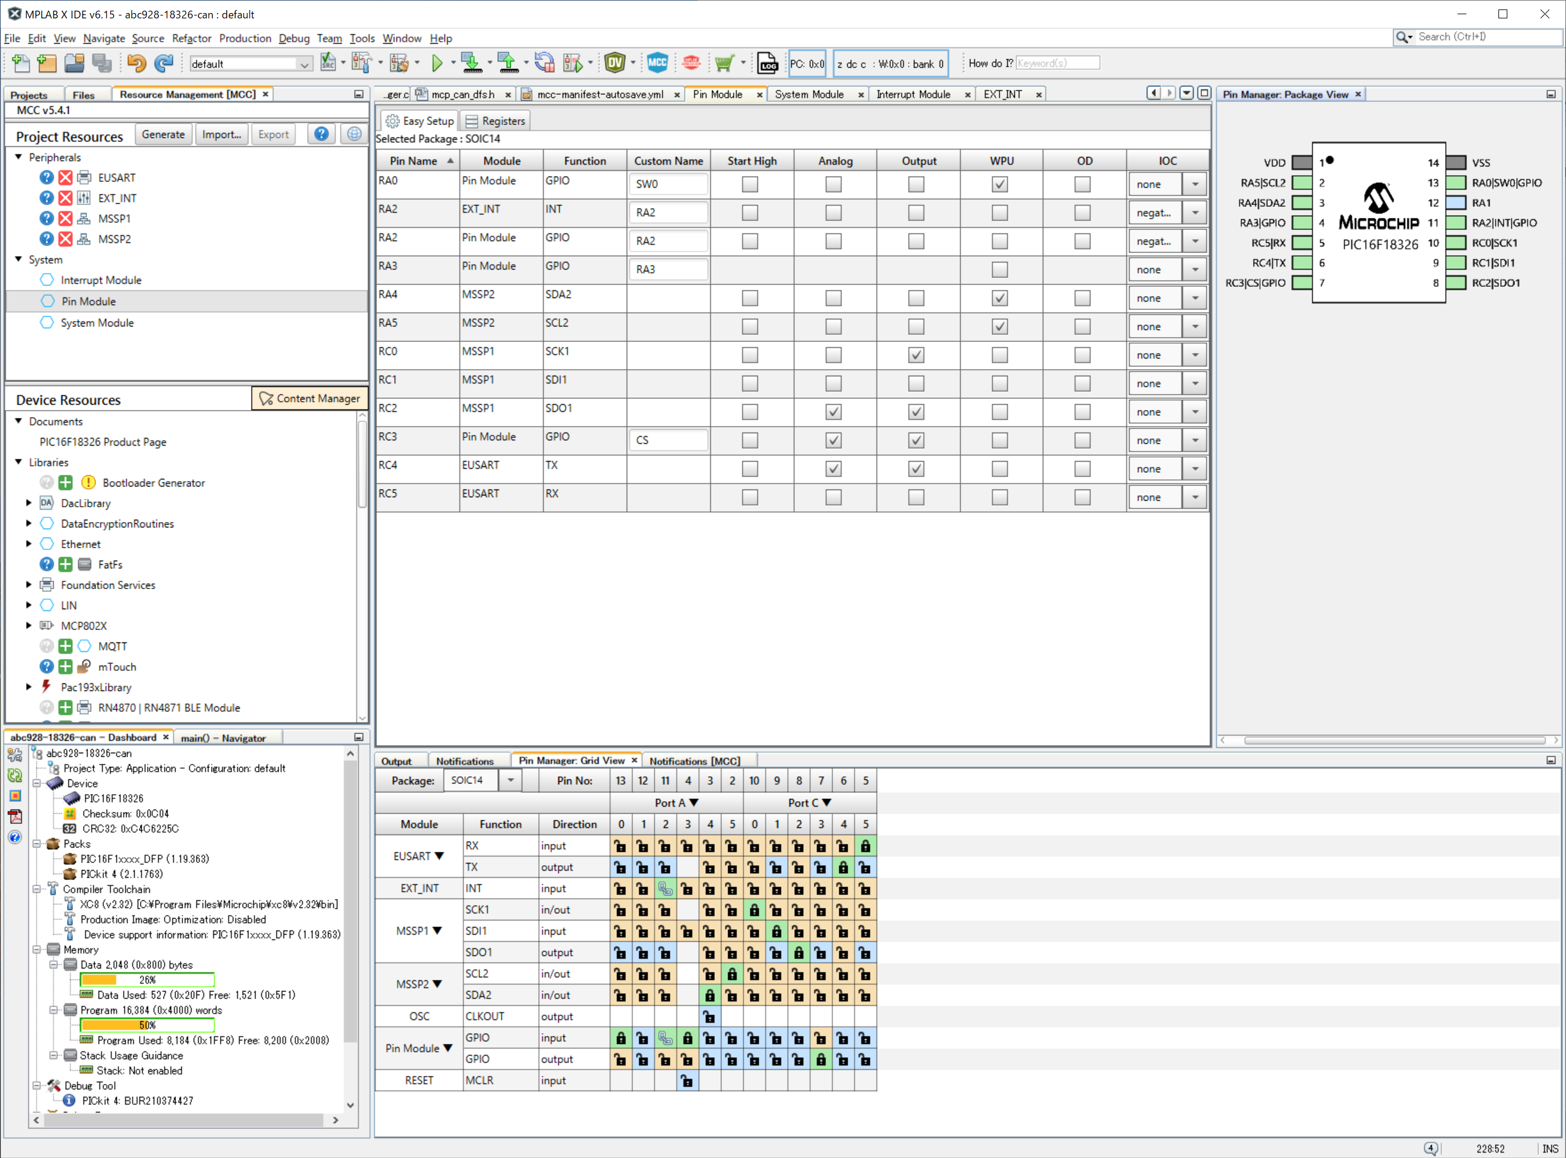The height and width of the screenshot is (1158, 1566).
Task: Switch to the Registers tab
Action: pos(495,120)
